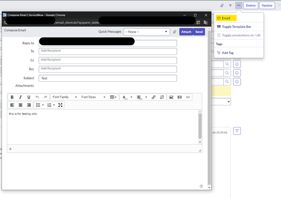
Task: Apply underline formatting in the editor
Action: [x=29, y=97]
